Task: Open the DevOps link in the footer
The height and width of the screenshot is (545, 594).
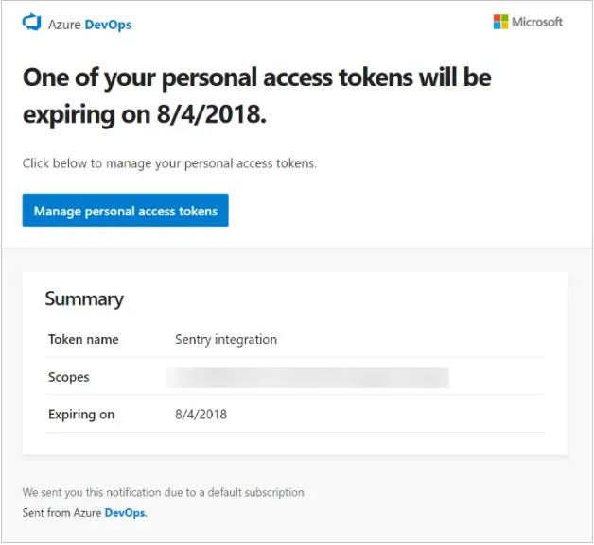Action: pos(125,513)
